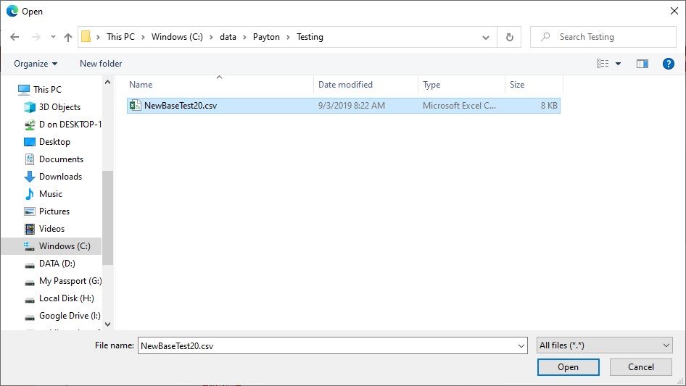Toggle the preview pane icon
This screenshot has width=686, height=386.
coord(642,64)
